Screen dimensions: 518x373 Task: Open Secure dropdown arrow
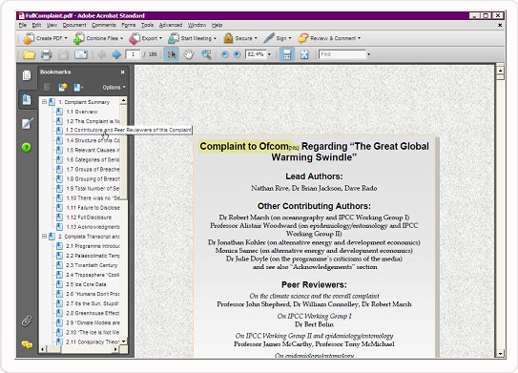click(256, 38)
